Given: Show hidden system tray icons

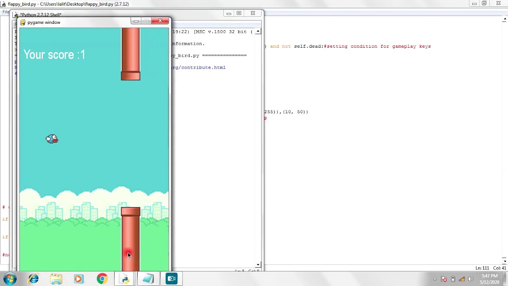Looking at the screenshot, I should click(435, 279).
